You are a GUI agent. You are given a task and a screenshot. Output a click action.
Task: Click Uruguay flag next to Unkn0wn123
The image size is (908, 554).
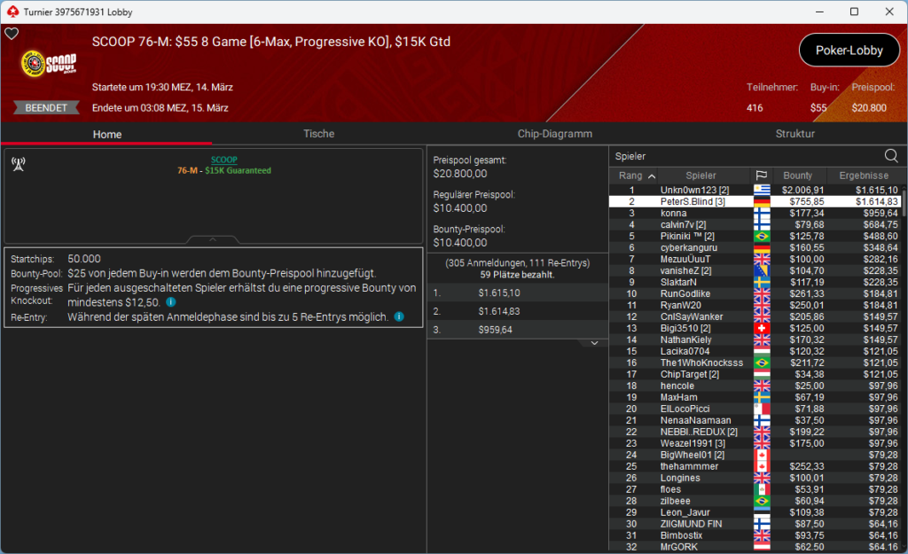(761, 190)
